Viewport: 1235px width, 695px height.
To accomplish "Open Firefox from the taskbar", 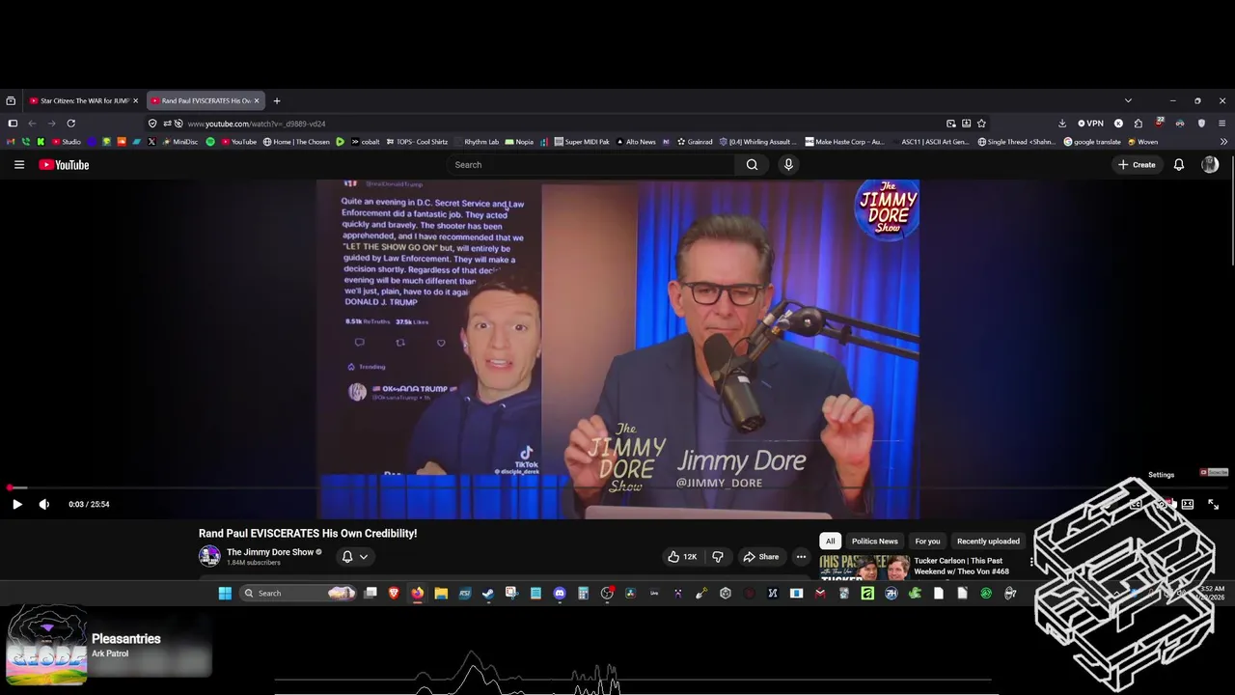I will (418, 594).
